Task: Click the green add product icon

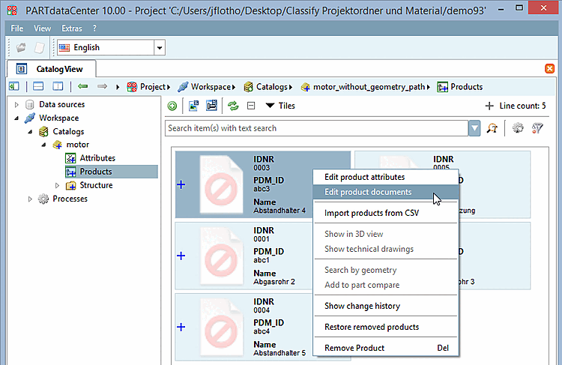Action: click(x=172, y=106)
